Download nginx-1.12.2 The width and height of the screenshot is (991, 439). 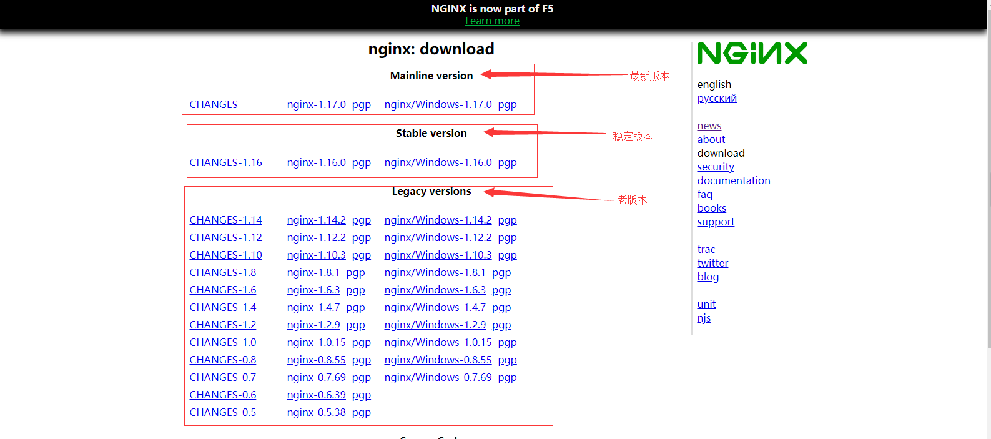316,237
